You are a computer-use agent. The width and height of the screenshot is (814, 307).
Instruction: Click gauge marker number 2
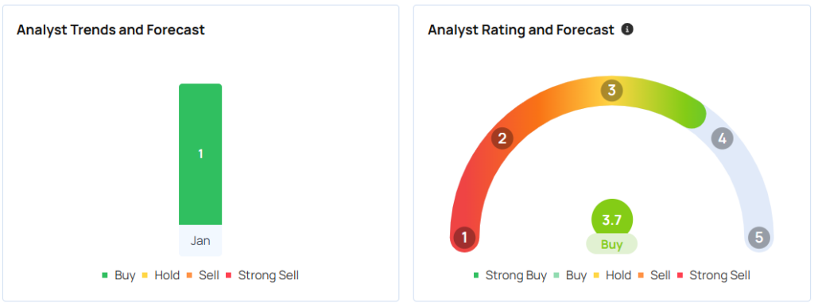click(502, 138)
